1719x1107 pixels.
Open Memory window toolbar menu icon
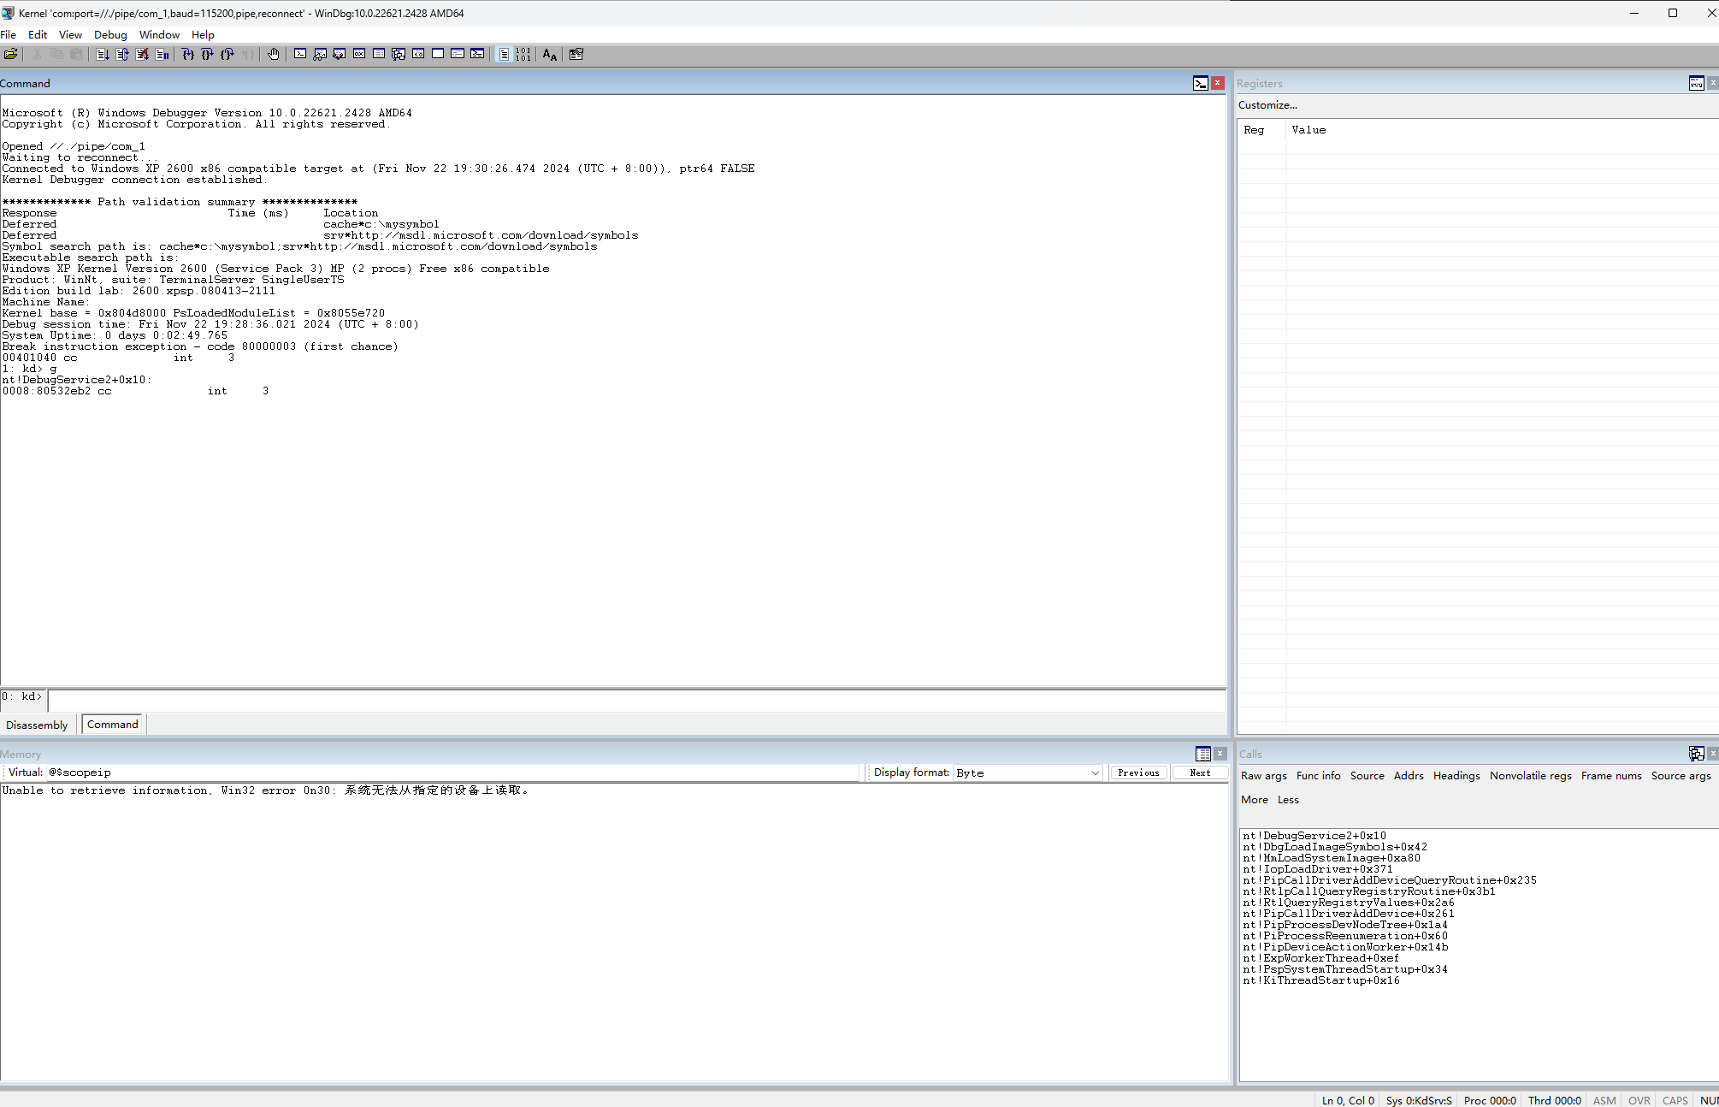(1202, 754)
